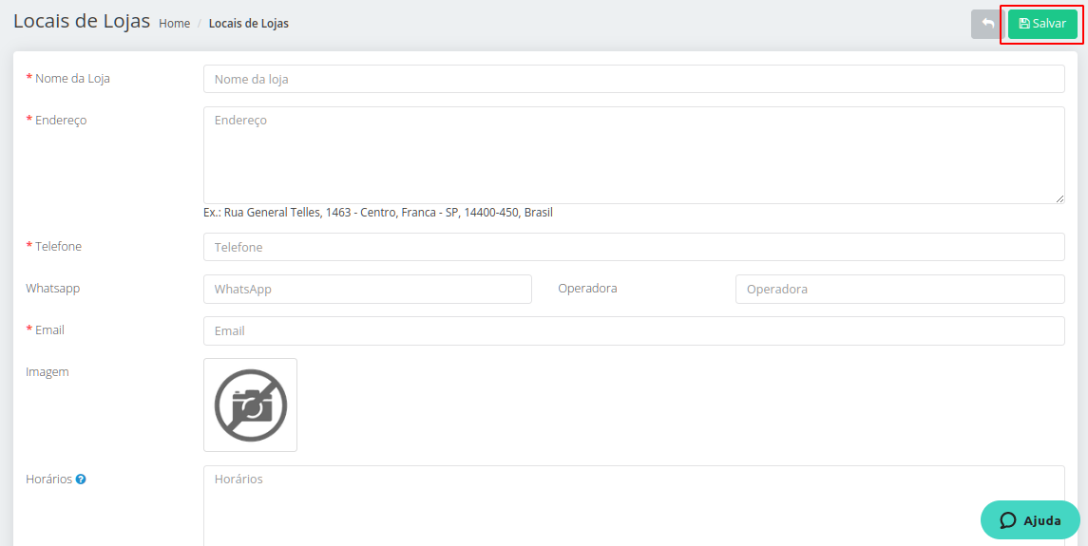
Task: Open the Ajuda chat help widget
Action: (1030, 520)
